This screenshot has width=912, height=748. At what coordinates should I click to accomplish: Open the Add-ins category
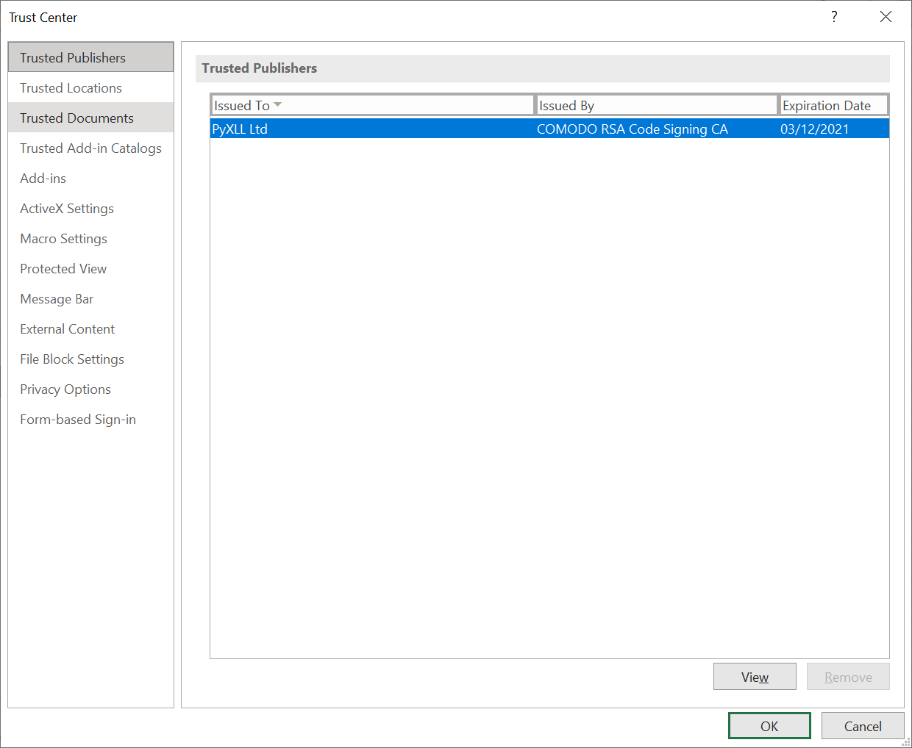point(90,178)
